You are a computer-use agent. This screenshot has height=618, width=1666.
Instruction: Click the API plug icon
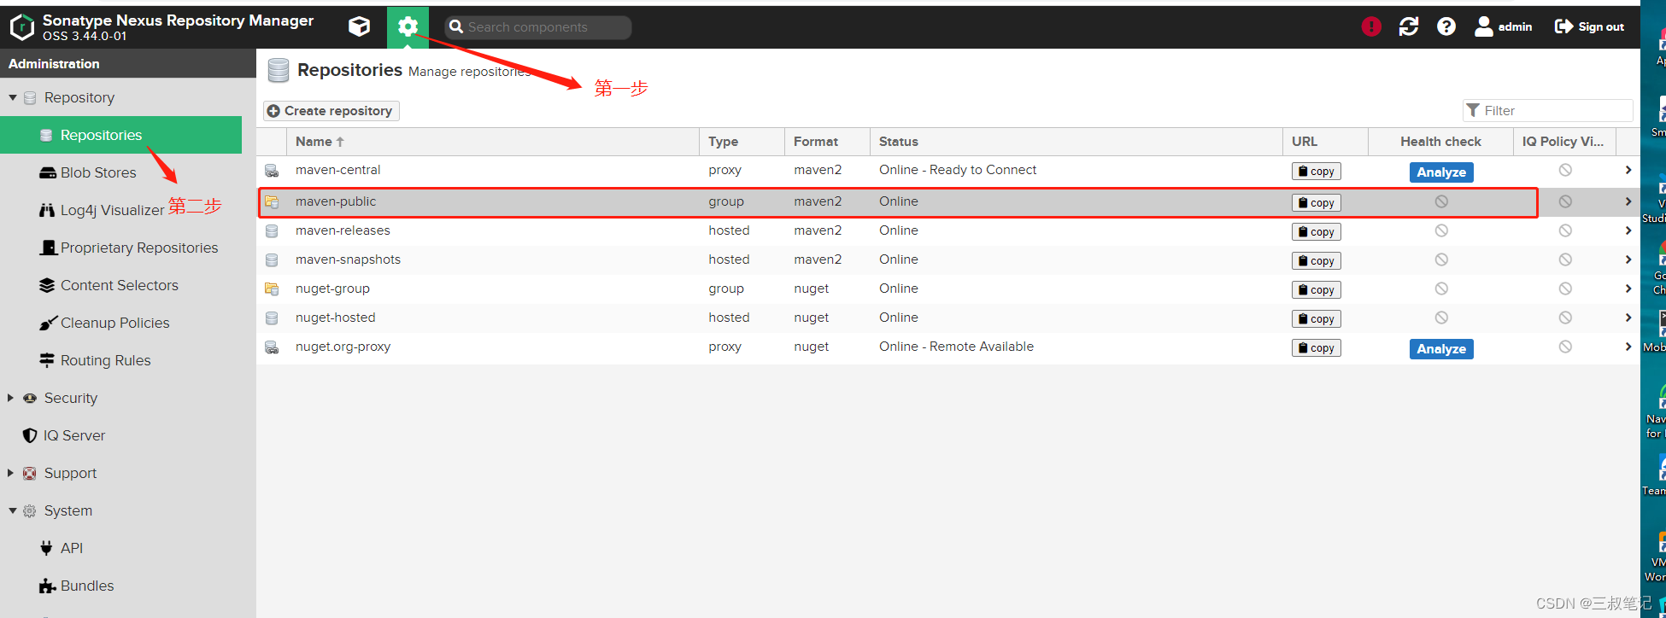pyautogui.click(x=47, y=548)
